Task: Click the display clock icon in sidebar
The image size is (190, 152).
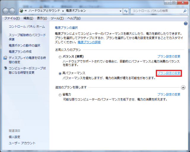Action: click(5, 58)
